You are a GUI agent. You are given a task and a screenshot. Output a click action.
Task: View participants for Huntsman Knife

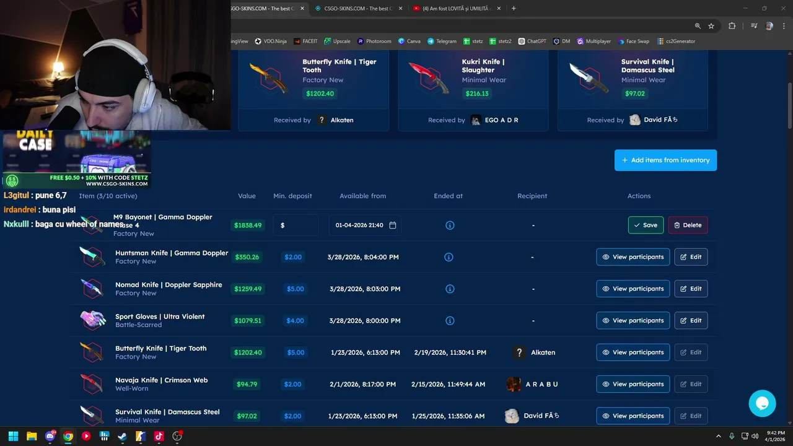[633, 257]
